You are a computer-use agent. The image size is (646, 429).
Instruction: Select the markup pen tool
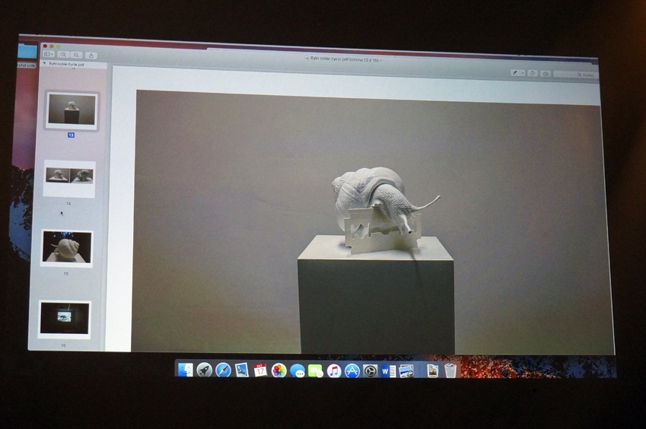pyautogui.click(x=515, y=73)
